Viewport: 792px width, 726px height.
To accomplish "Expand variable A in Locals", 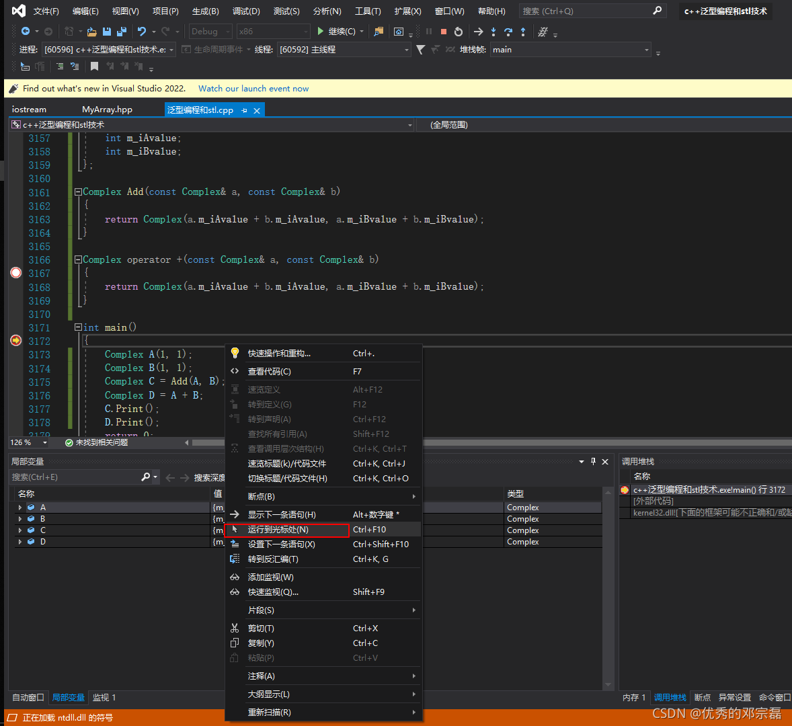I will tap(19, 508).
